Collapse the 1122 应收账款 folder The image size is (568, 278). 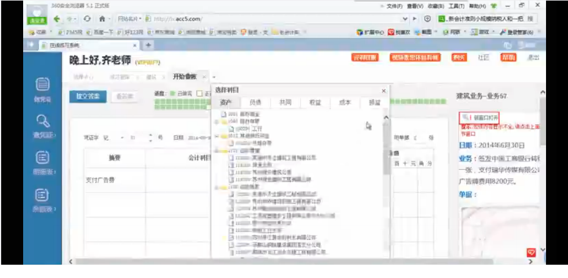point(216,151)
